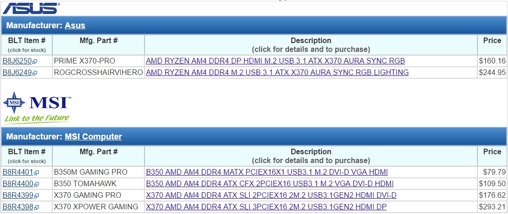Viewport: 508px width, 214px height.
Task: Open popup icon beside B8R4401
Action: (35, 172)
